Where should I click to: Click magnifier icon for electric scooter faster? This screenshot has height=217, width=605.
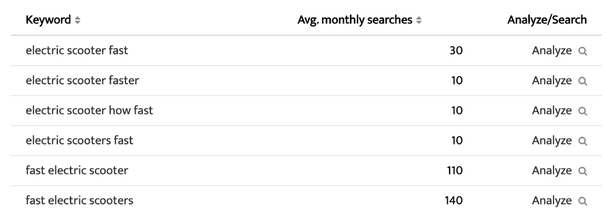pyautogui.click(x=583, y=81)
